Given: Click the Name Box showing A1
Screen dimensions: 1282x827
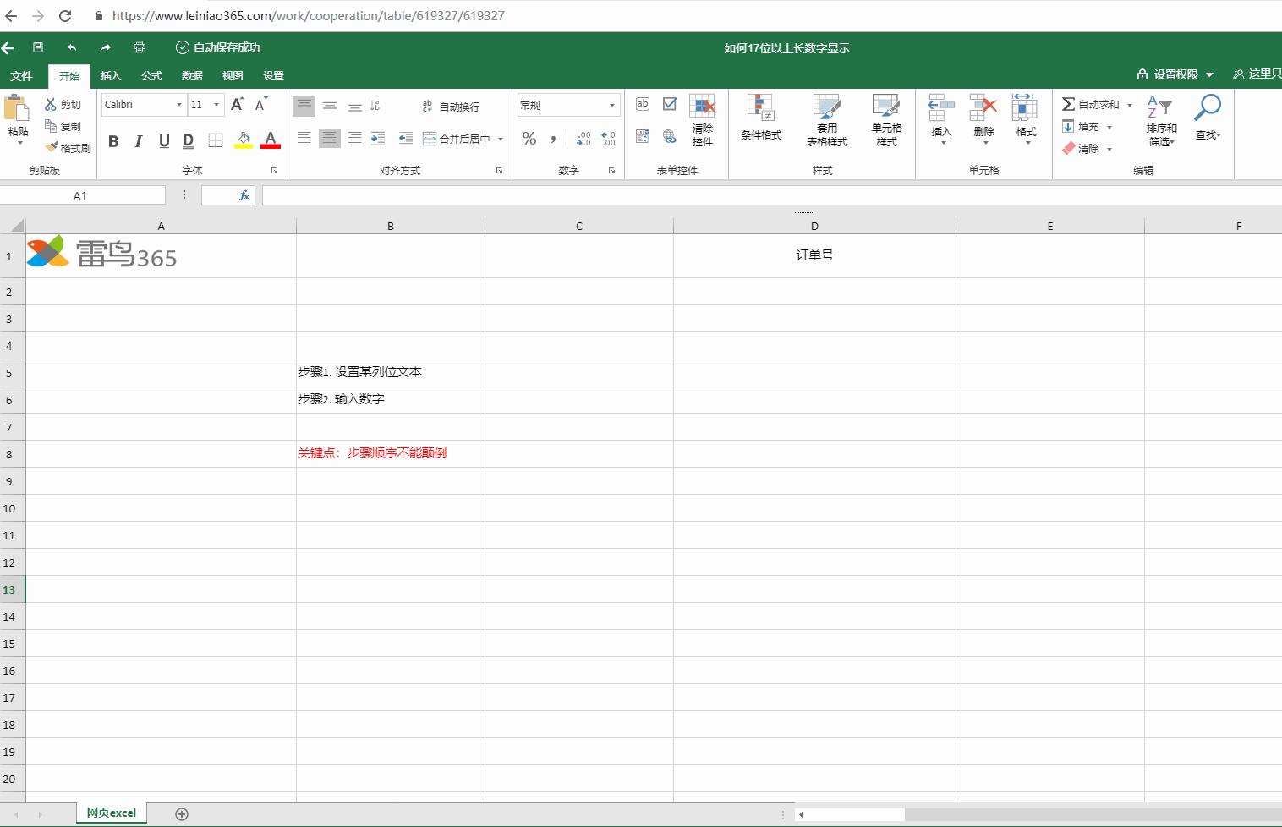Looking at the screenshot, I should coord(82,195).
